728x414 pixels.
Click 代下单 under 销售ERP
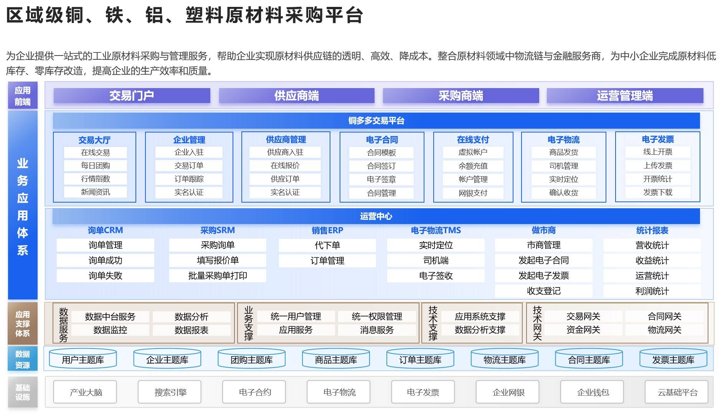click(x=327, y=245)
